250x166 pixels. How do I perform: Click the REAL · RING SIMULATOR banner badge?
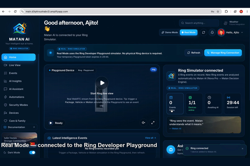click(x=72, y=49)
